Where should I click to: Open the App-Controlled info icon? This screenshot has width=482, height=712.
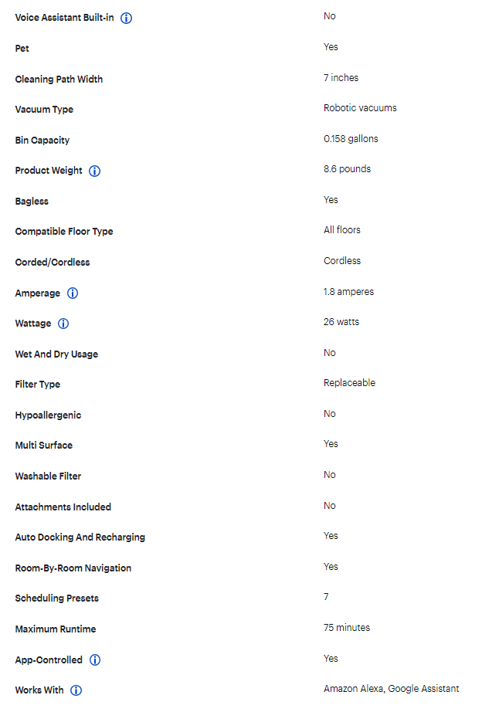[x=95, y=660]
